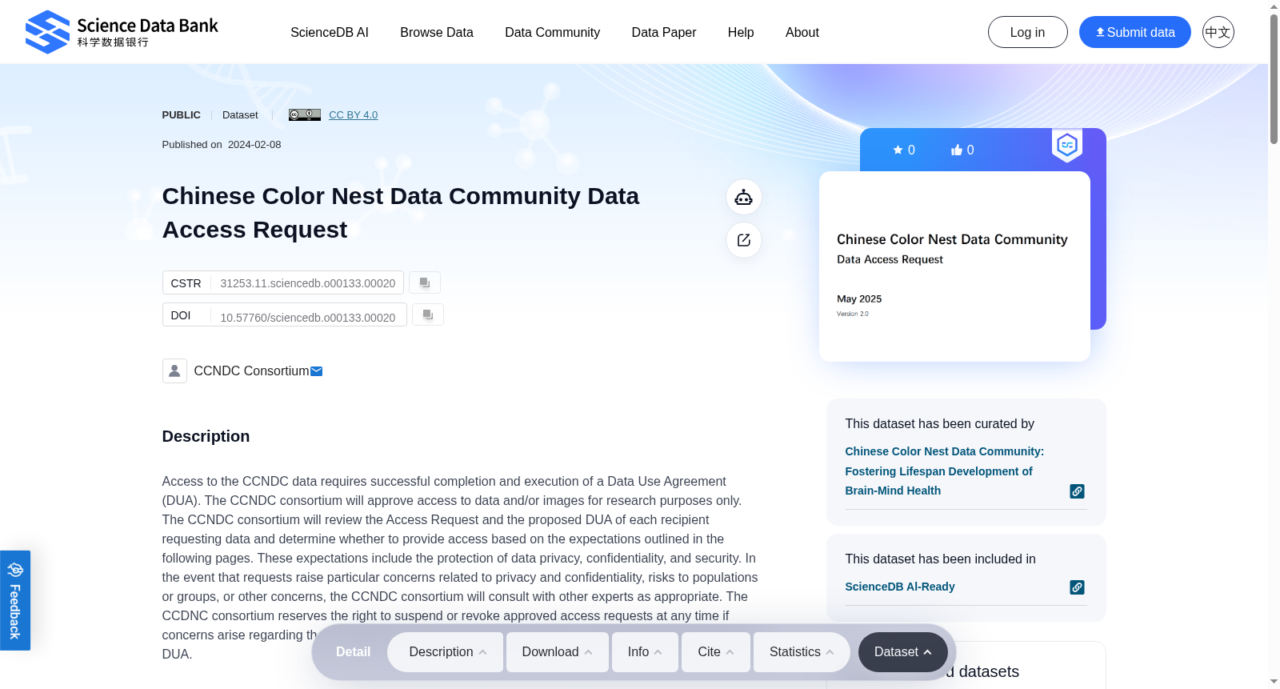
Task: Click the Description section heading
Action: point(206,436)
